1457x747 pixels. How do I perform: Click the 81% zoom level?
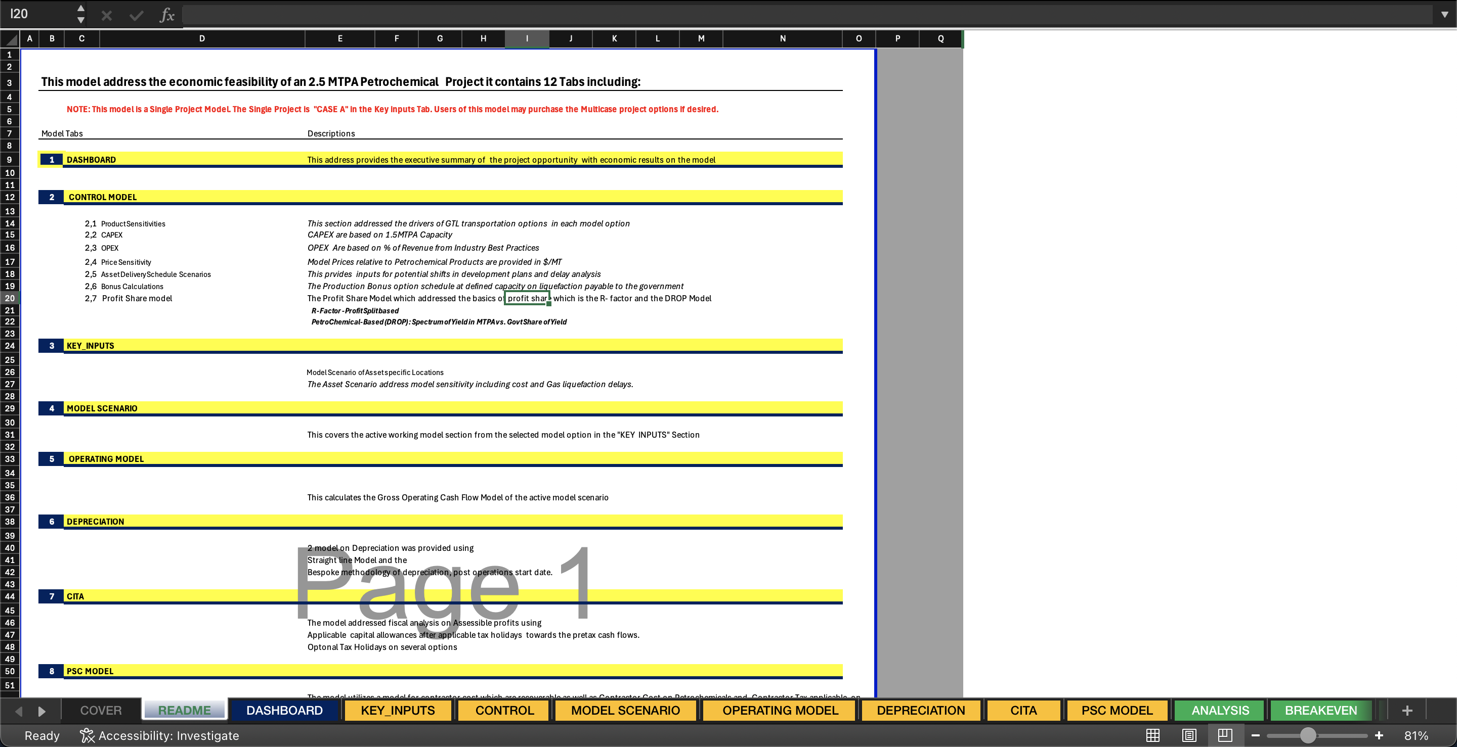[1416, 735]
